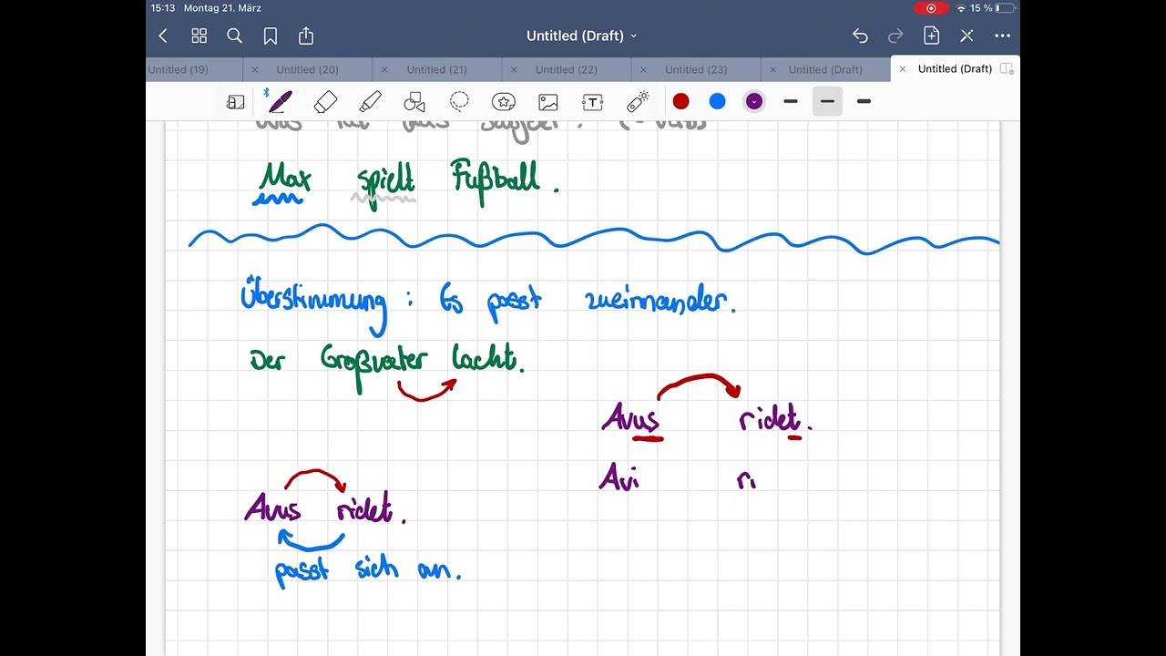Close the inactive Untitled (Draft) tab
The height and width of the screenshot is (656, 1166).
[772, 69]
